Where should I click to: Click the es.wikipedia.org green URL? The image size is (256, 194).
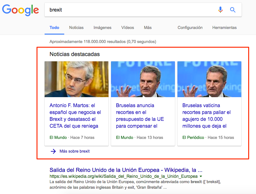(x=123, y=176)
